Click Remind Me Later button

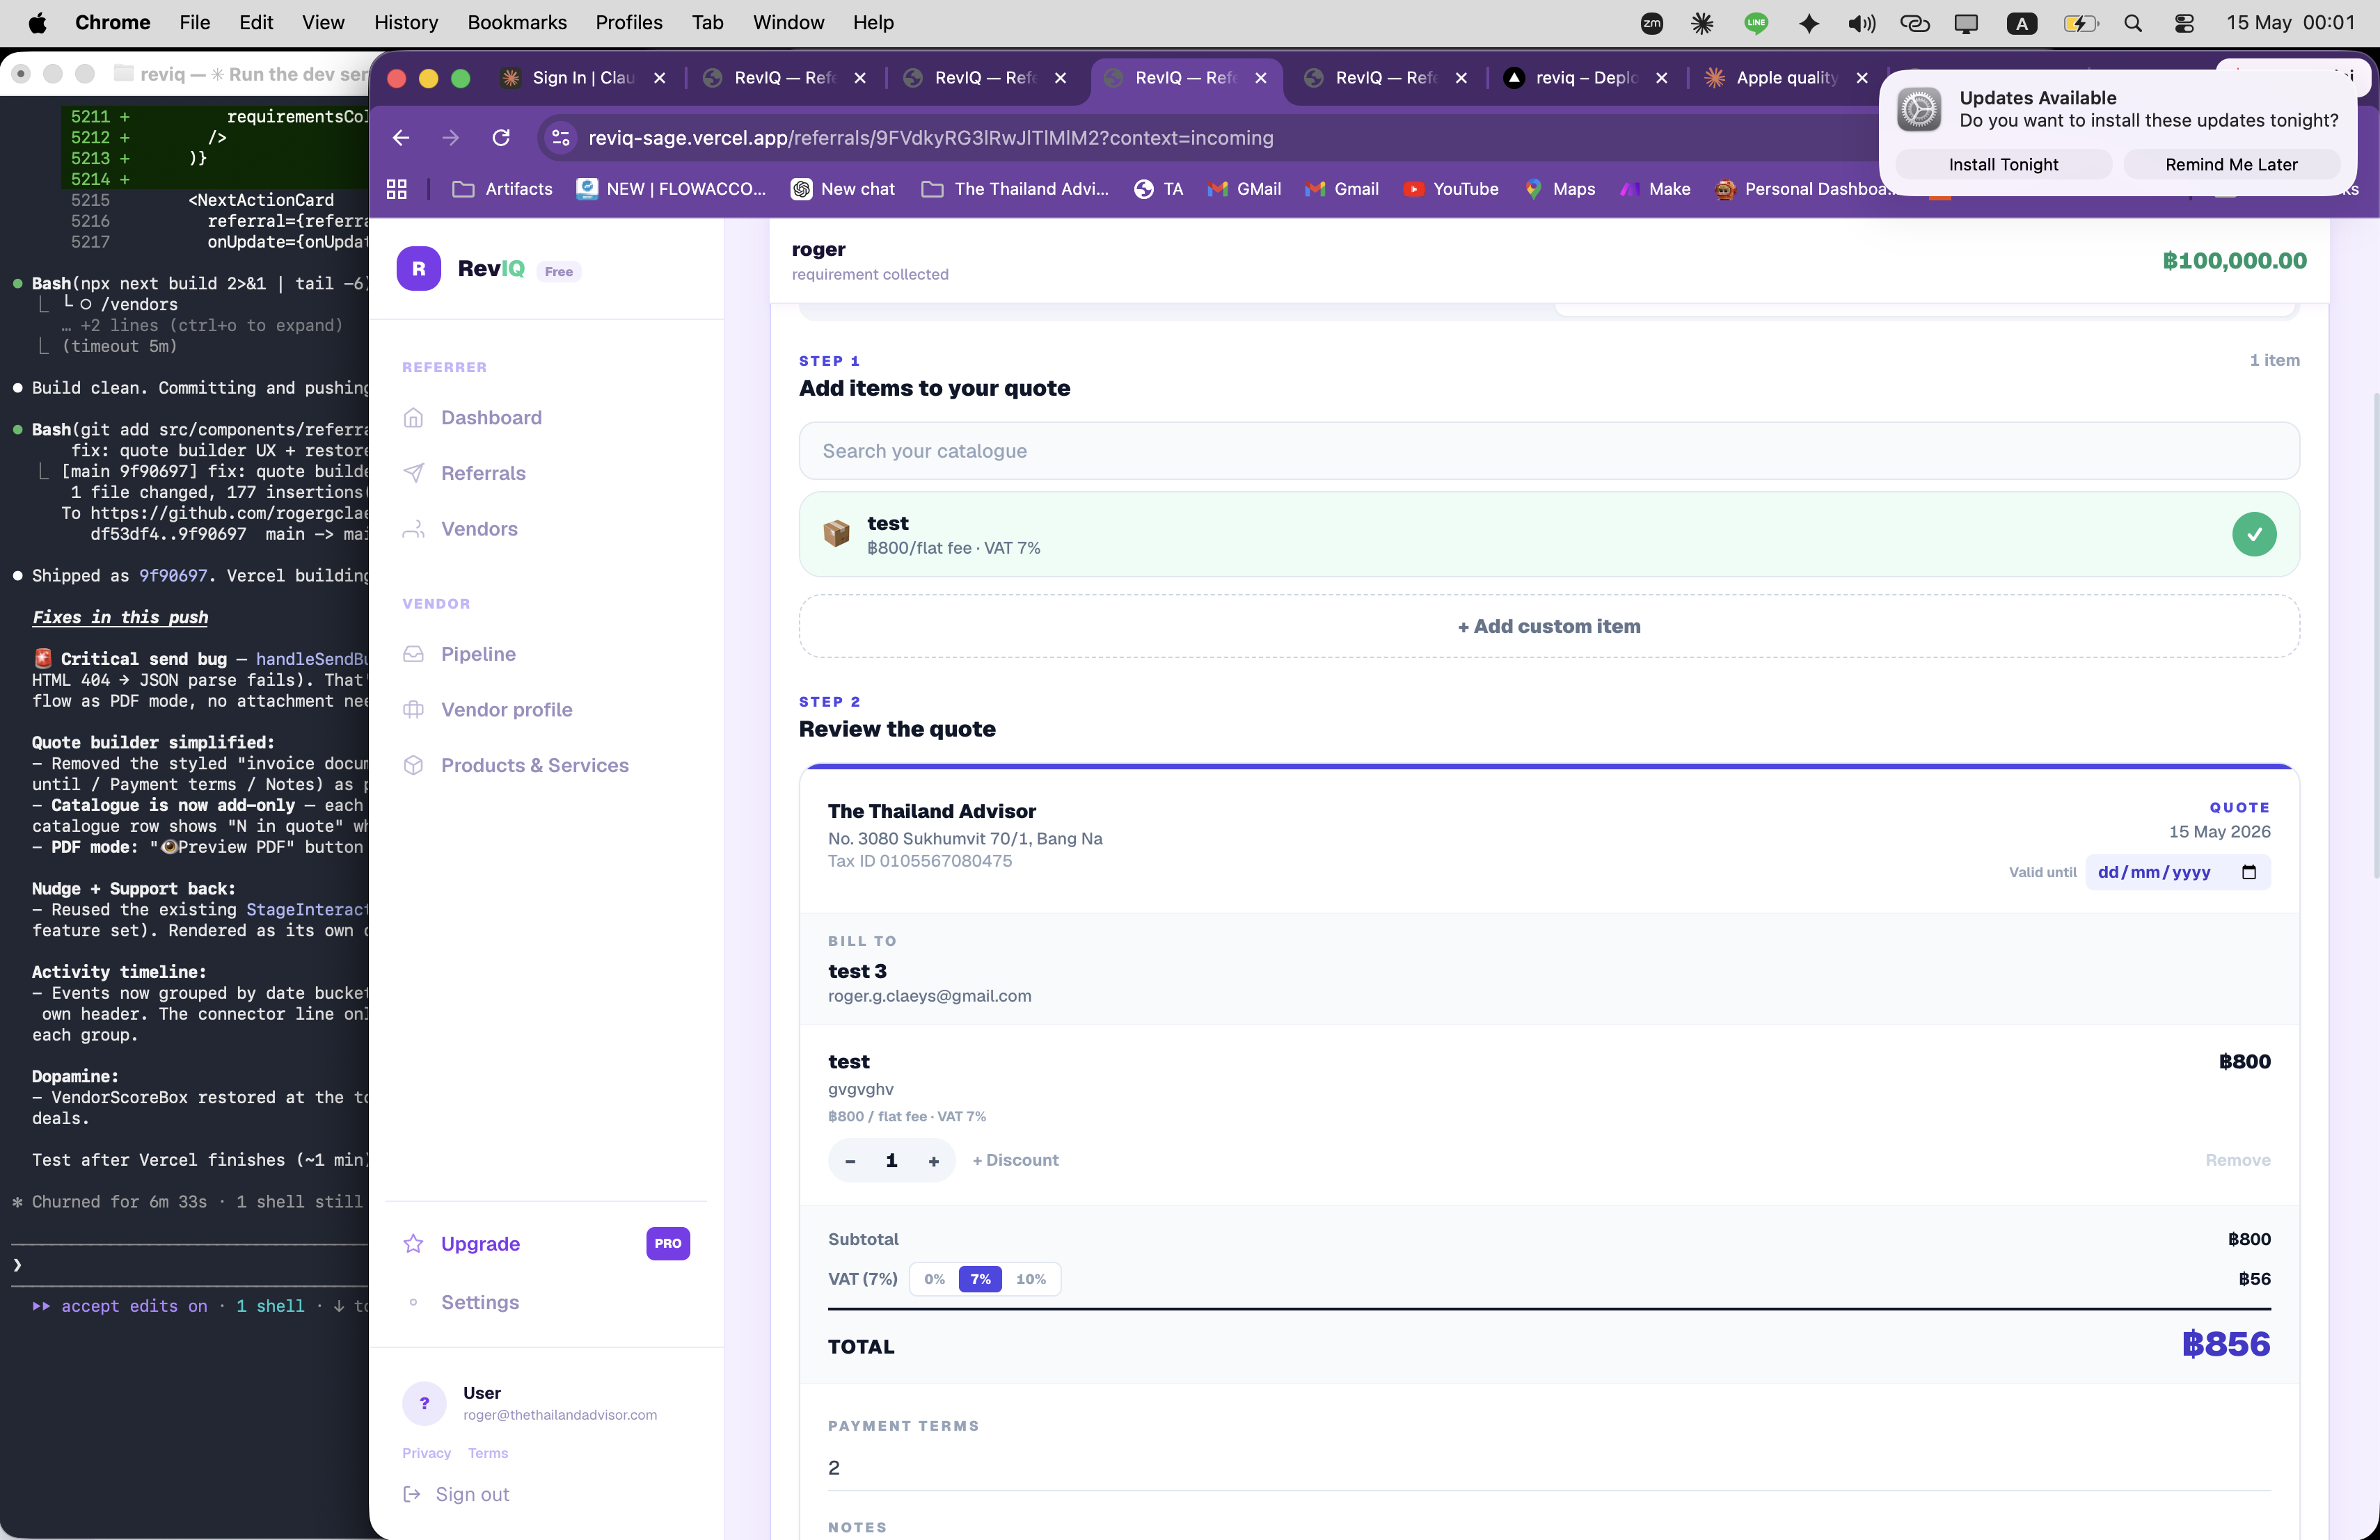coord(2231,164)
